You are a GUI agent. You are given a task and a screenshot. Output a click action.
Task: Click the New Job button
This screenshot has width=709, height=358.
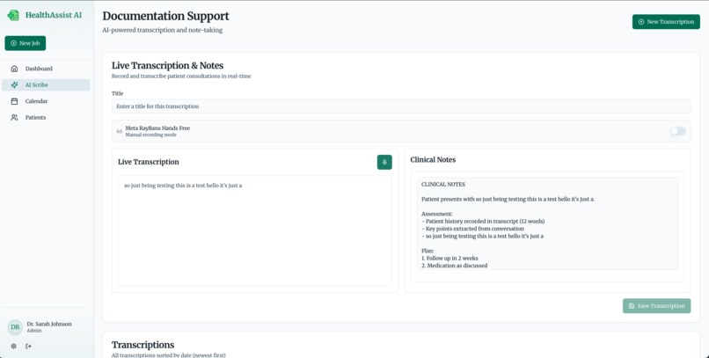point(26,43)
